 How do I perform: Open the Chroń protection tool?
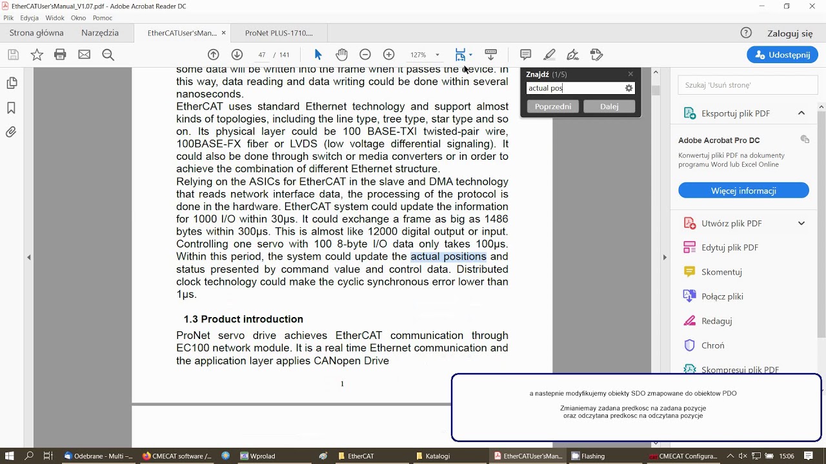pos(713,345)
